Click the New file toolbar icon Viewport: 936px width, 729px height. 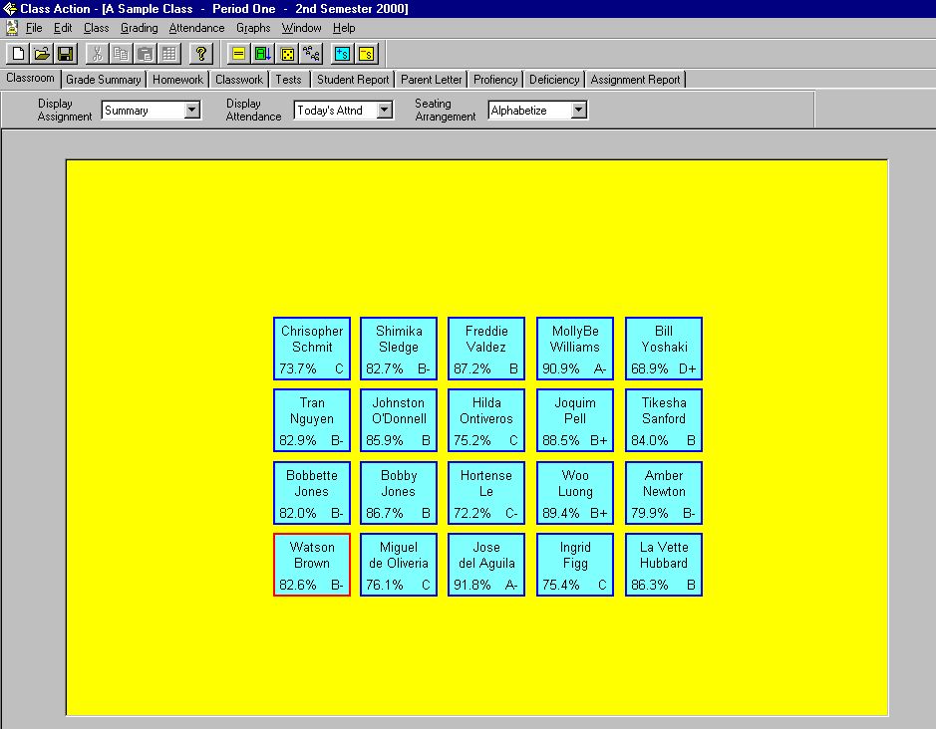(18, 54)
